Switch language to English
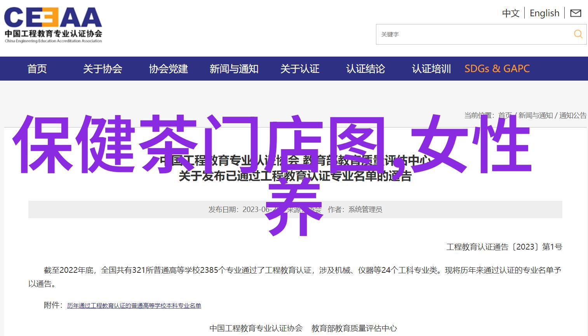Screen dimensions: 588x336 [544, 13]
